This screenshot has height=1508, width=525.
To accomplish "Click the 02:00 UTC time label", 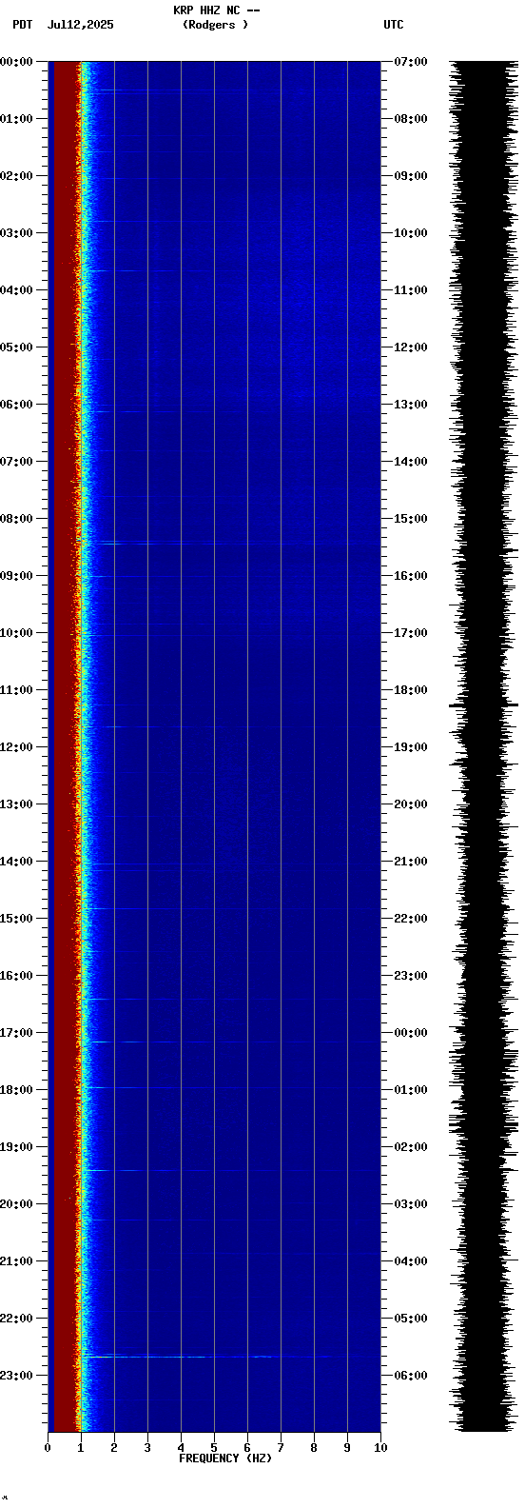I will coord(410,1147).
